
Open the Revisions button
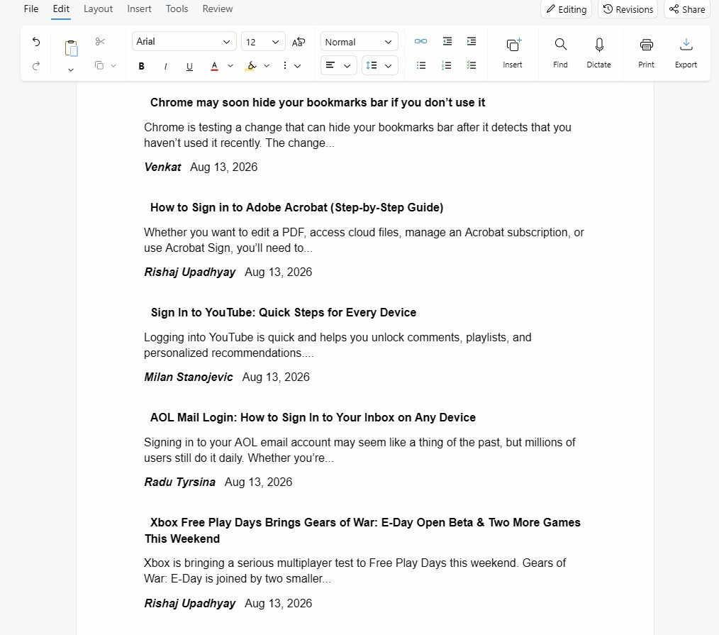tap(628, 9)
